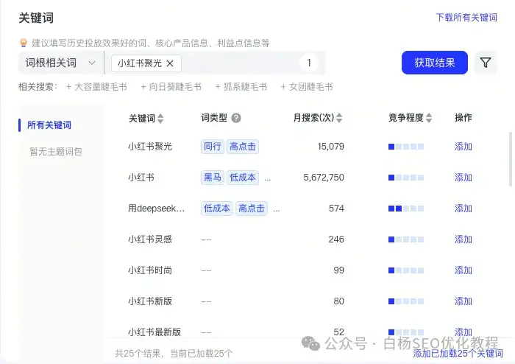Screen dimensions: 515x364
Task: Click monthly search value 246
Action: click(336, 239)
